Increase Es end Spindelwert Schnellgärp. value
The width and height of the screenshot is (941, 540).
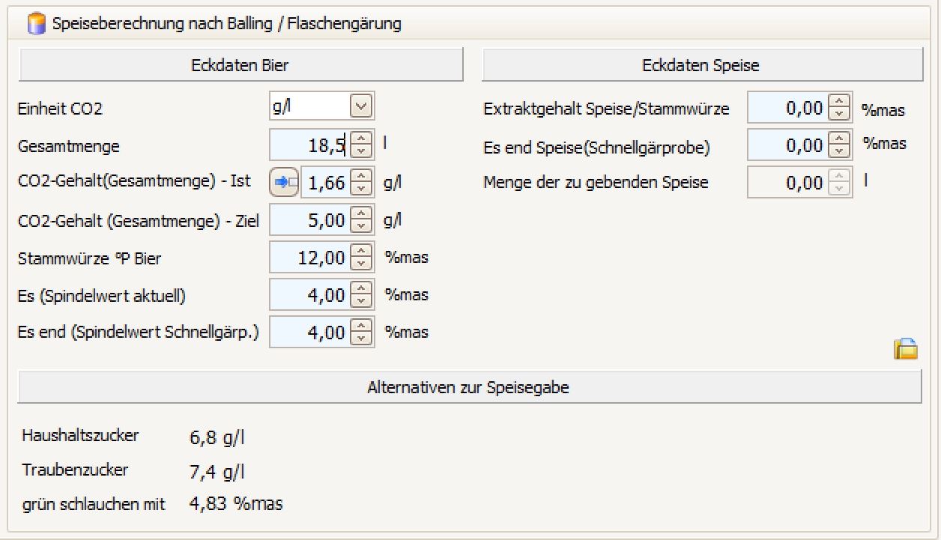pos(362,327)
